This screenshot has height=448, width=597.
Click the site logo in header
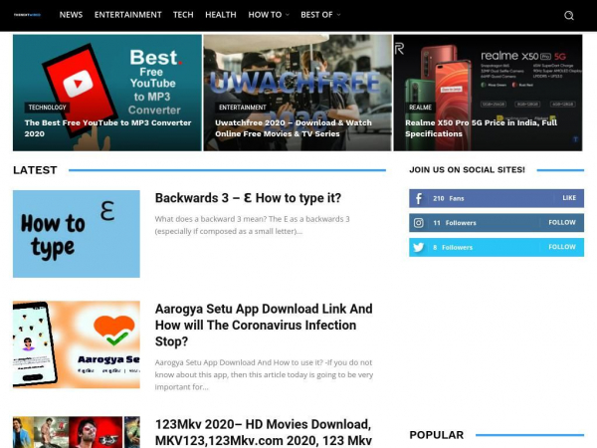[x=27, y=15]
